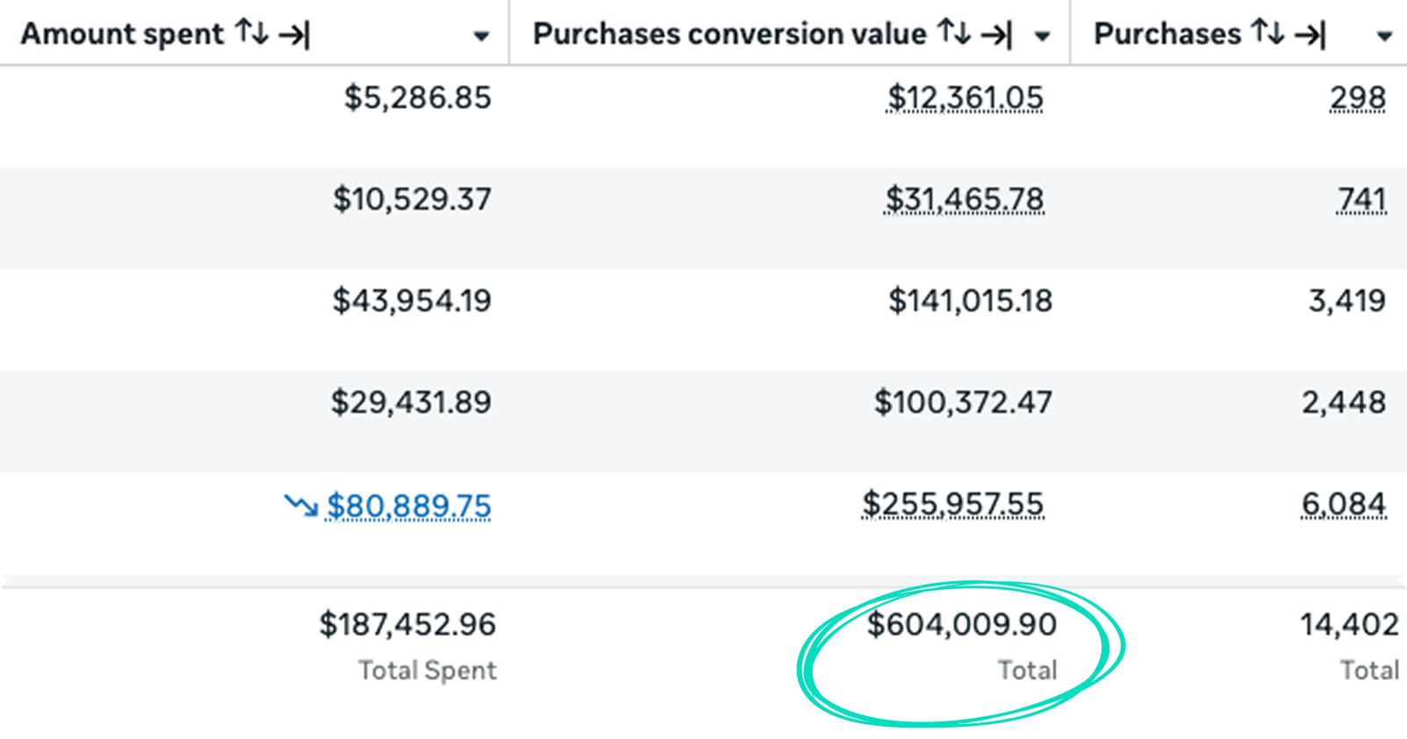Click the circled $604,009.90 total value
The width and height of the screenshot is (1407, 739).
click(962, 626)
